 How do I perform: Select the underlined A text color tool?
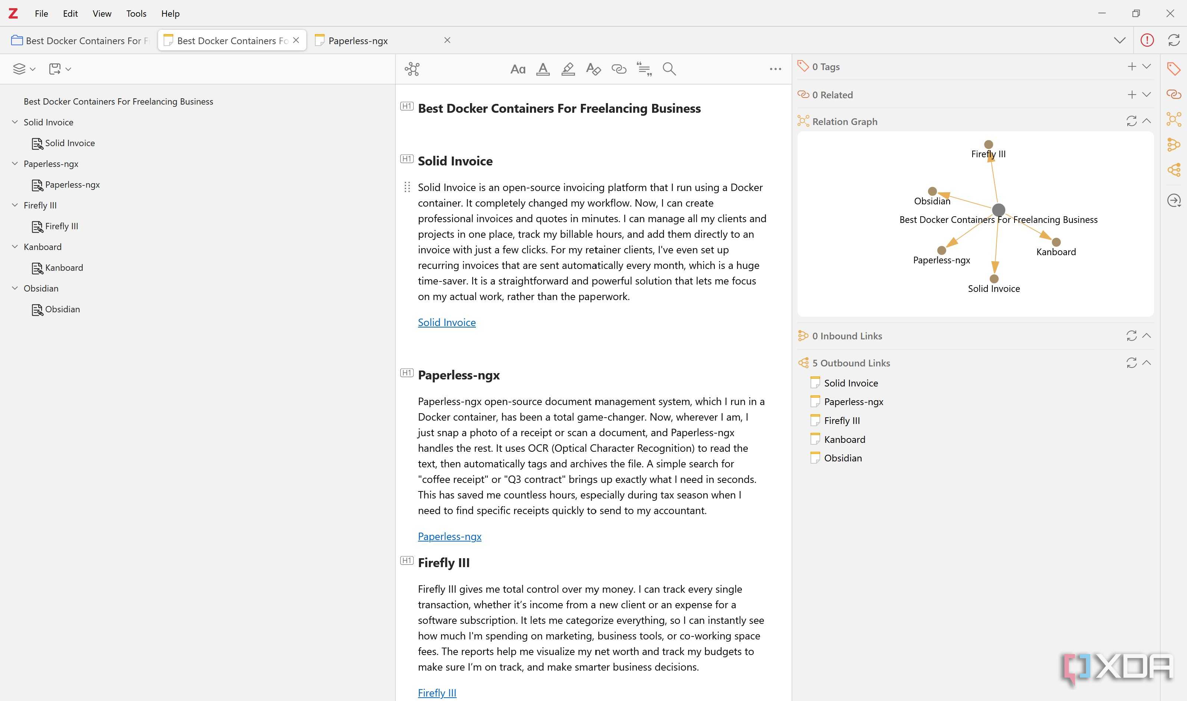pos(543,69)
